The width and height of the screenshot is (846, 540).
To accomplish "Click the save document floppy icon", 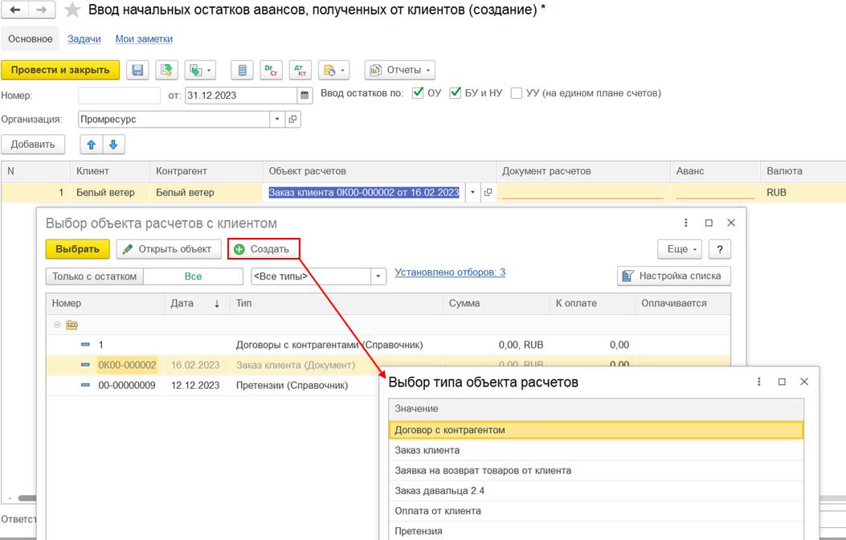I will [x=137, y=70].
